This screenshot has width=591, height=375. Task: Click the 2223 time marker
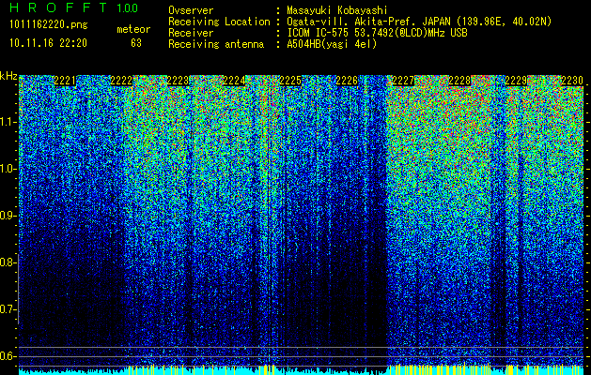point(178,81)
